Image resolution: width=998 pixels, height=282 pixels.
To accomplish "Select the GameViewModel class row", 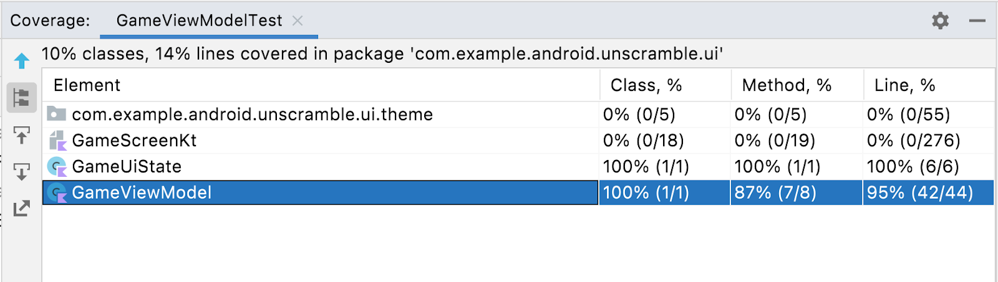I will click(142, 193).
